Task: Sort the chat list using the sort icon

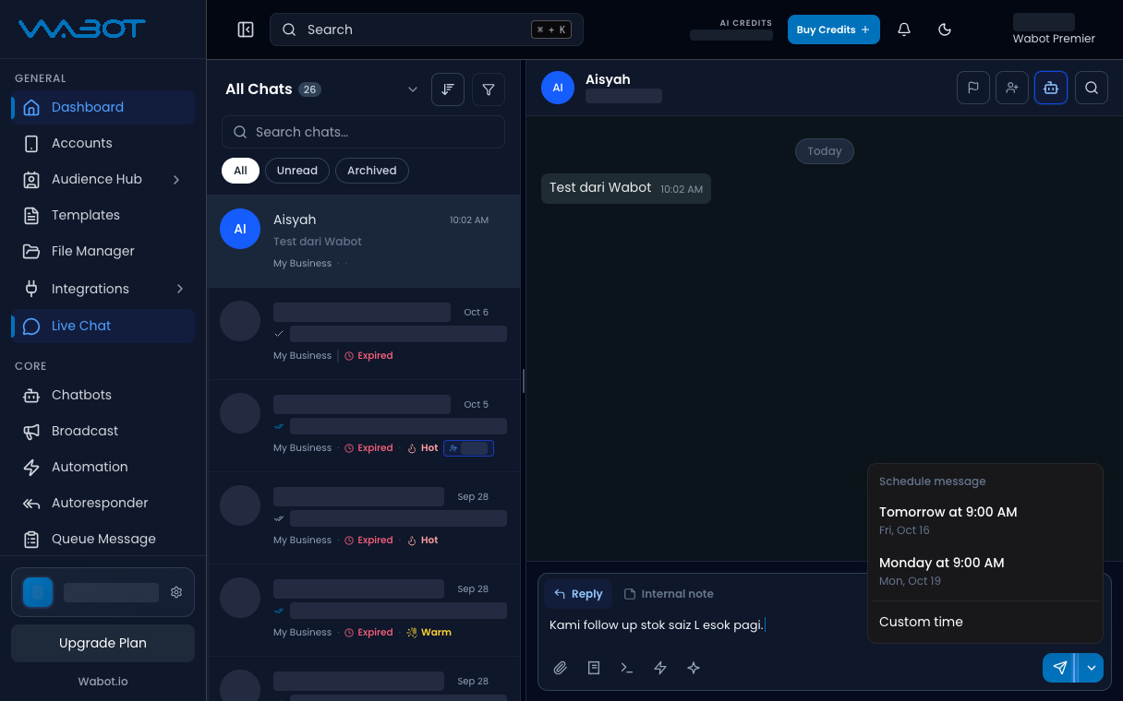Action: pos(448,89)
